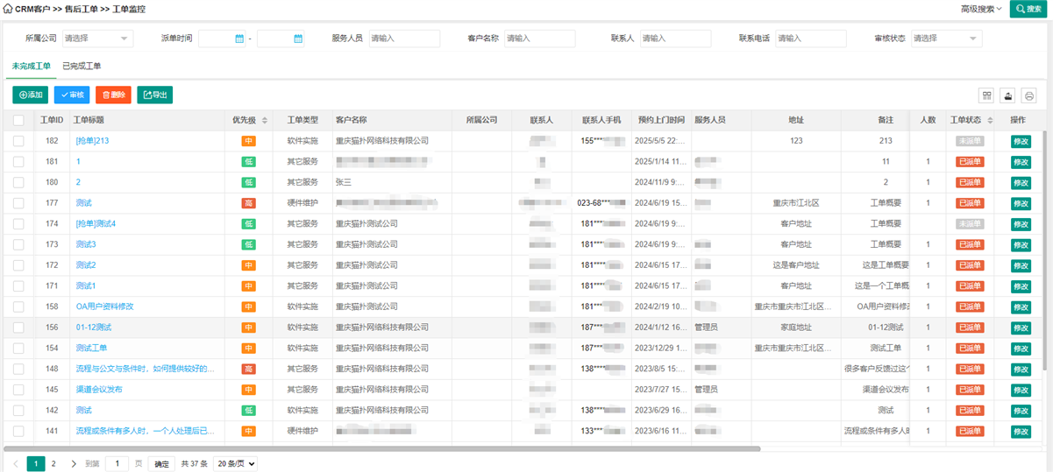Open the 测试工单 work order link
The width and height of the screenshot is (1053, 472).
(91, 348)
